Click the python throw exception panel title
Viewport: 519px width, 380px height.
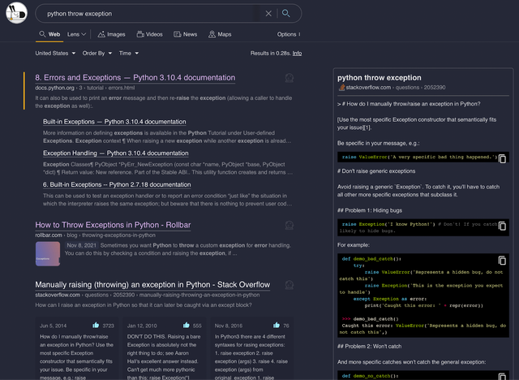(380, 77)
